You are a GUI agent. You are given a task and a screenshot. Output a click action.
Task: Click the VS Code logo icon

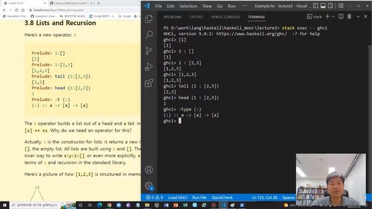click(147, 6)
